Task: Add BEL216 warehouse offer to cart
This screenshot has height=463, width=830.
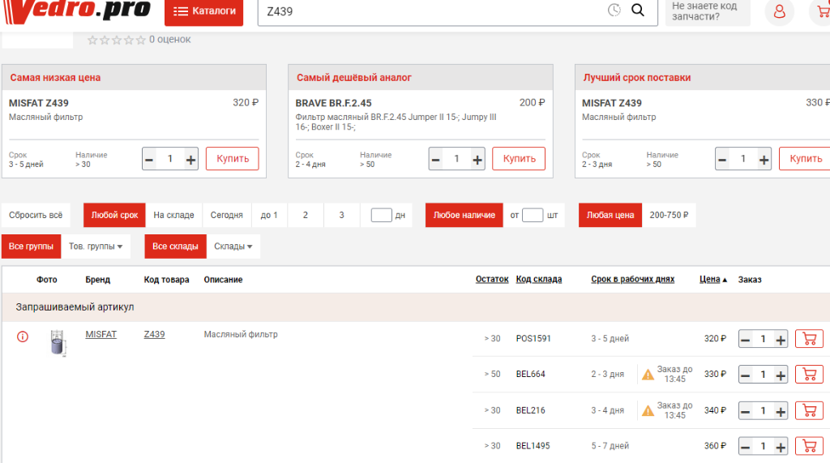Action: click(809, 410)
